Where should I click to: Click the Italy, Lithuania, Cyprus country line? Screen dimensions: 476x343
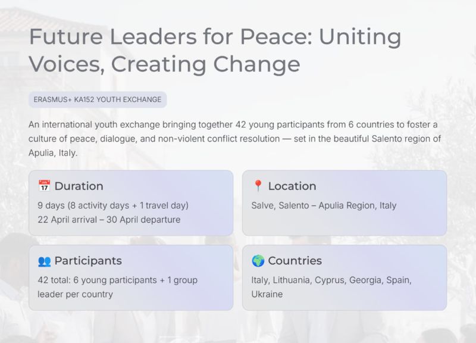[x=331, y=280]
